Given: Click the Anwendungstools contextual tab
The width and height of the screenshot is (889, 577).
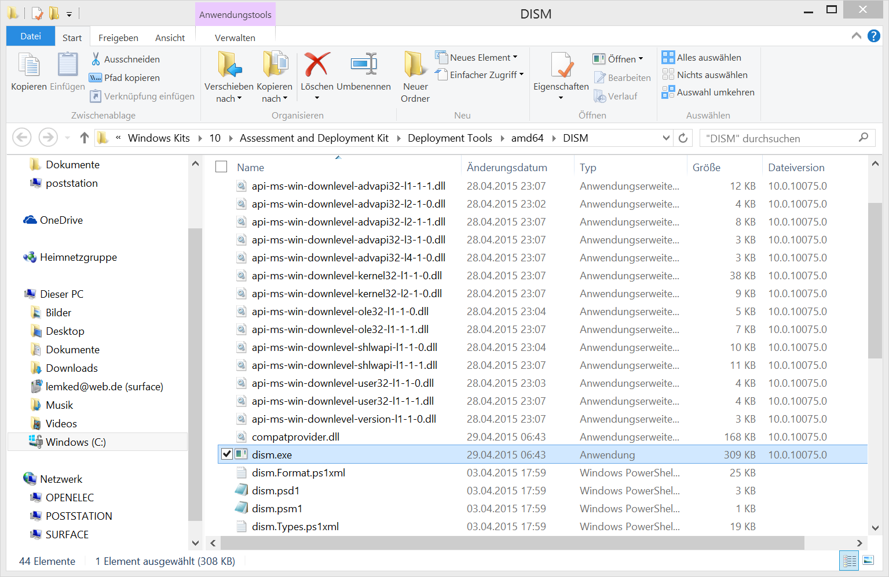Looking at the screenshot, I should click(235, 14).
